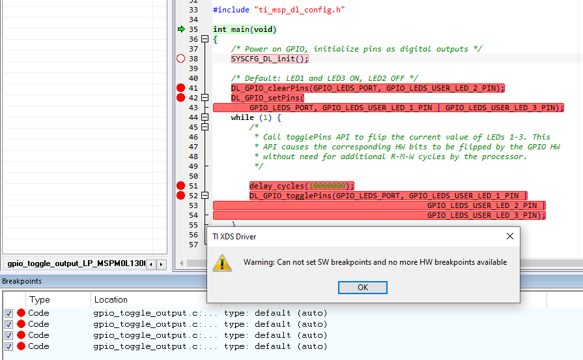Click the red breakpoint on line 52

(181, 196)
